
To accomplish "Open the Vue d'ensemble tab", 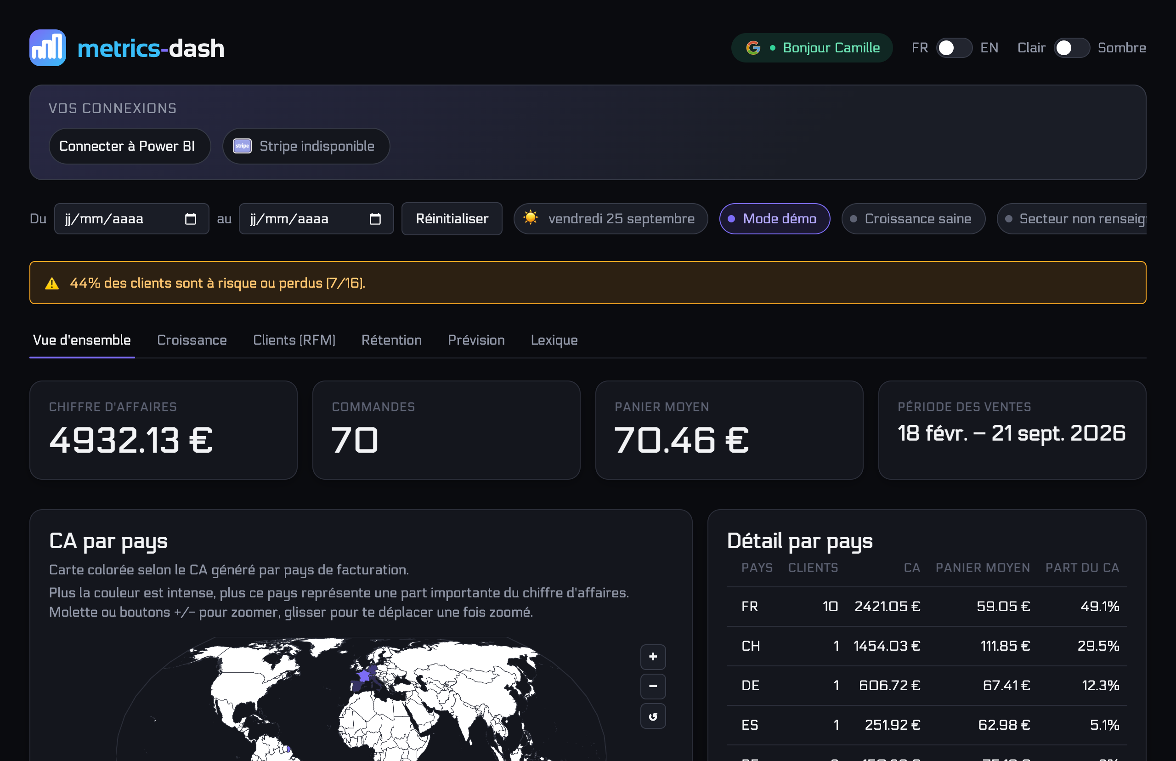I will coord(82,341).
